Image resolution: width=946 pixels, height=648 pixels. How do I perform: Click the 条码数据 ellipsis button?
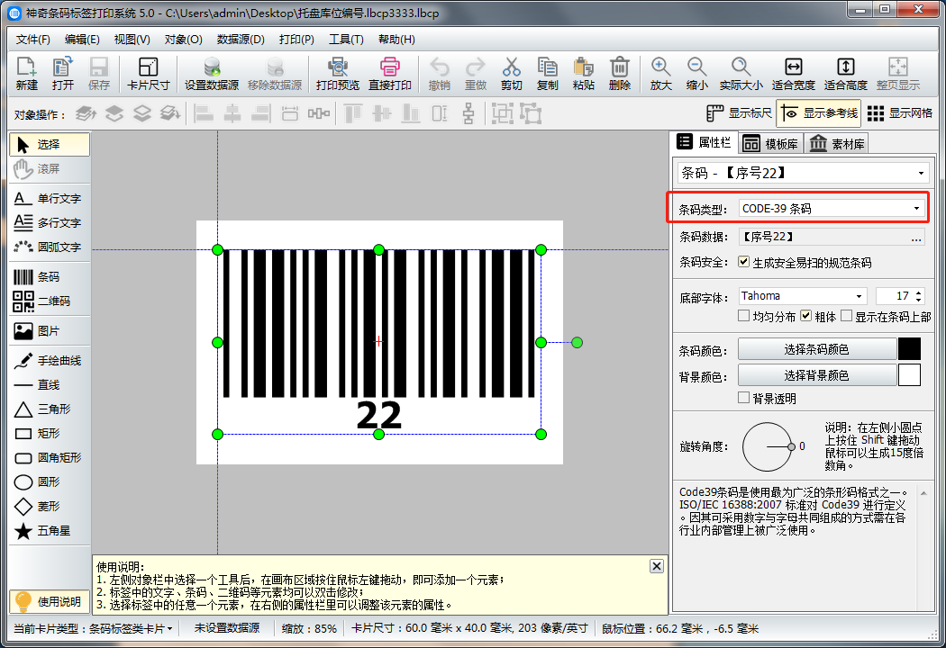(x=916, y=238)
